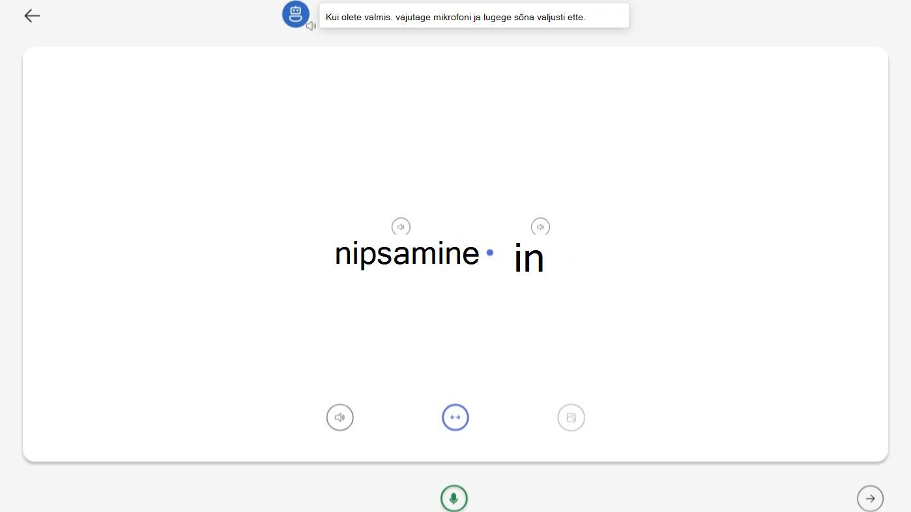911x512 pixels.
Task: Play the instruction audio by the robot avatar
Action: tap(311, 26)
